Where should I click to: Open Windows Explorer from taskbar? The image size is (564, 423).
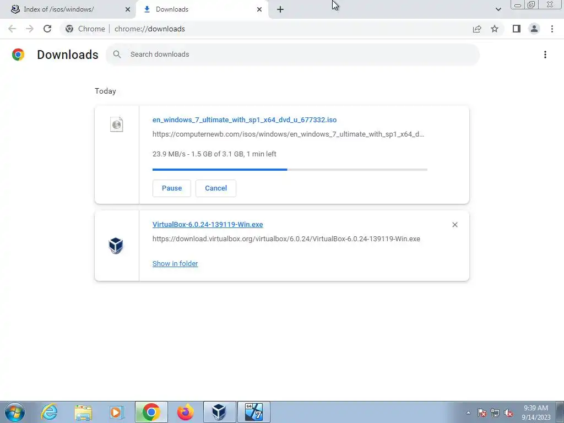tap(83, 412)
